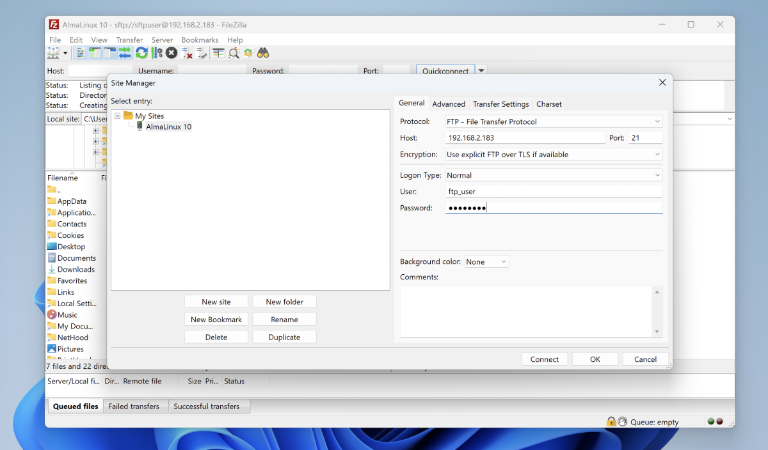Click the Process queue toolbar icon

[157, 53]
